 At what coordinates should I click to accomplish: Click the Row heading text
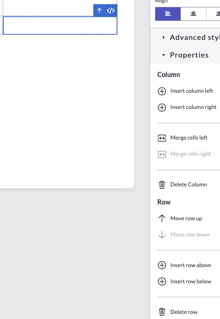tap(164, 202)
